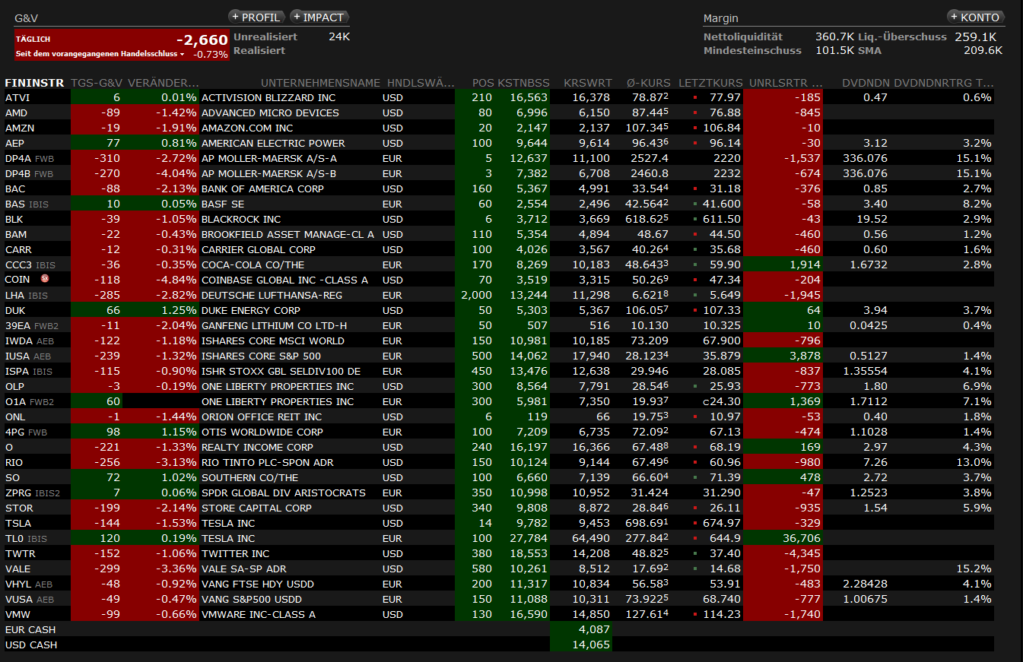Click TL0 unrealized gain cell 36,706
This screenshot has height=662, width=1023.
point(800,538)
